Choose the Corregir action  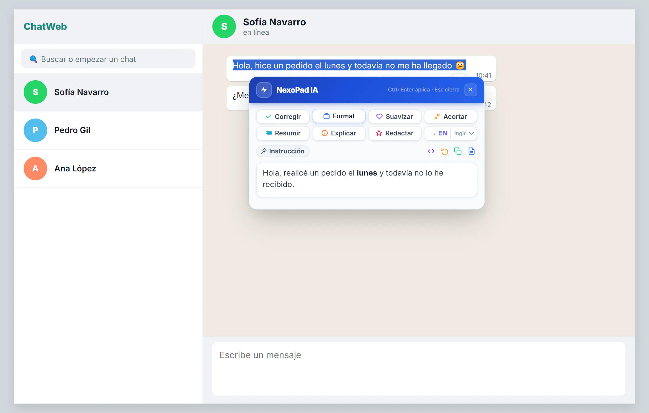283,117
